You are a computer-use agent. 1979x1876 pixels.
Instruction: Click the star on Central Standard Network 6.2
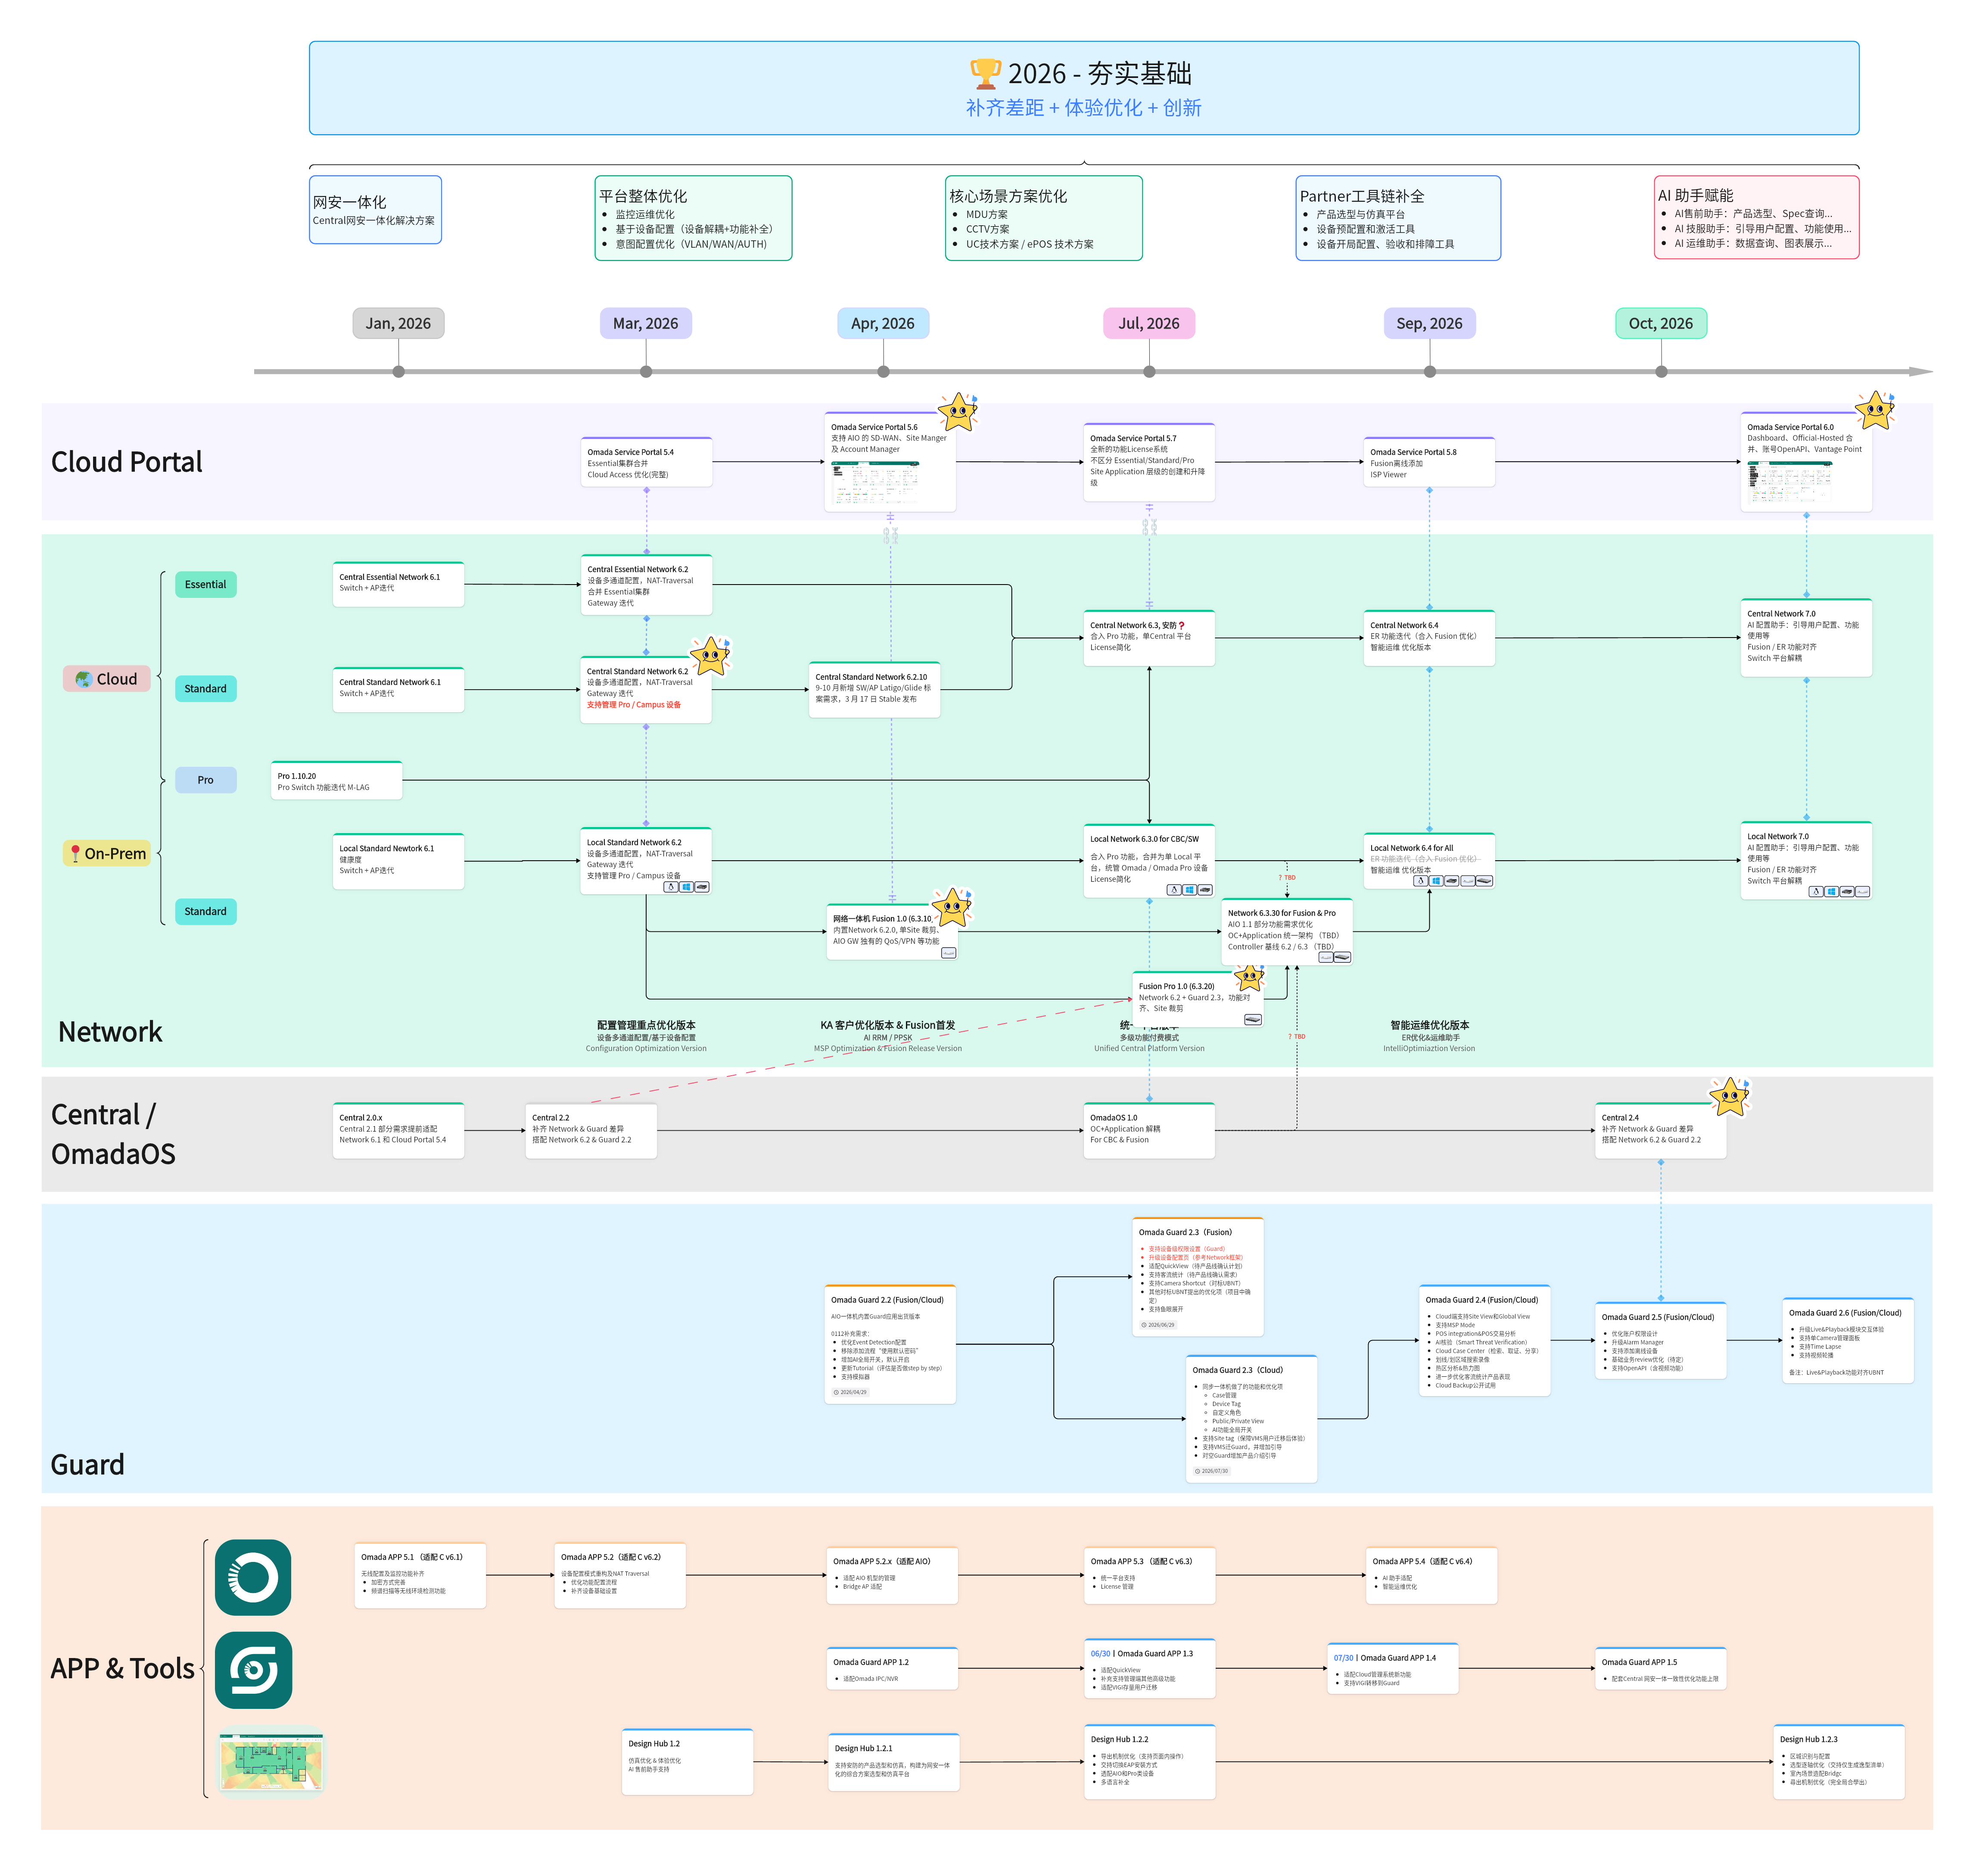[711, 656]
